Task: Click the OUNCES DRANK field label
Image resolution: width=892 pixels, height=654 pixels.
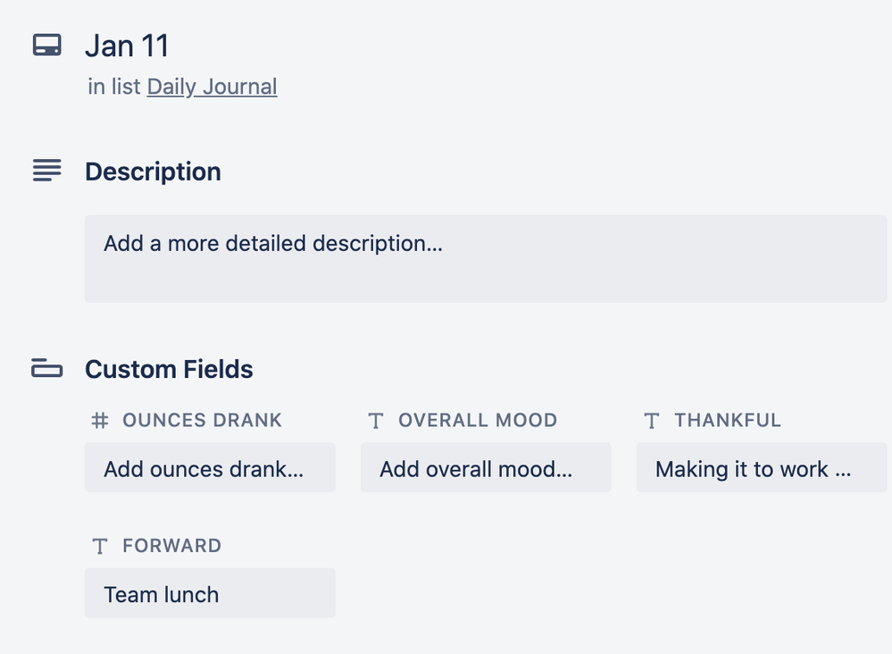Action: pos(202,420)
